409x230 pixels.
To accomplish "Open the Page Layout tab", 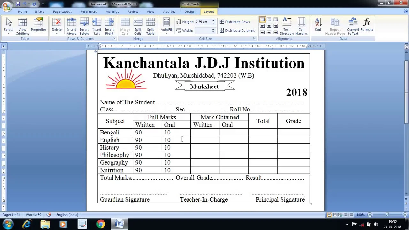I will click(62, 11).
